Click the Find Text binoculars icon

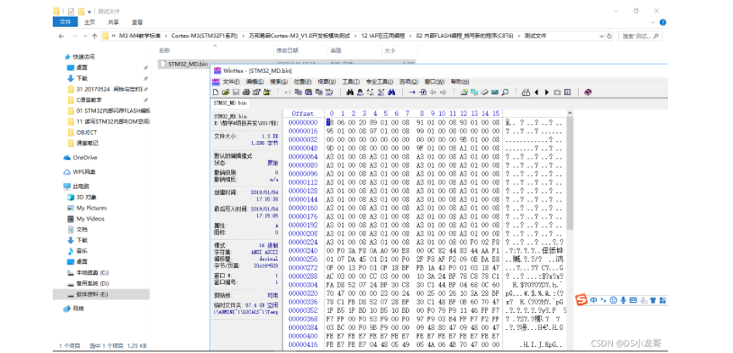click(x=350, y=92)
